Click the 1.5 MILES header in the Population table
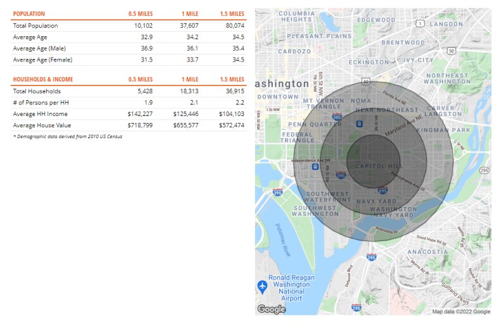Image resolution: width=502 pixels, height=325 pixels. click(x=232, y=14)
